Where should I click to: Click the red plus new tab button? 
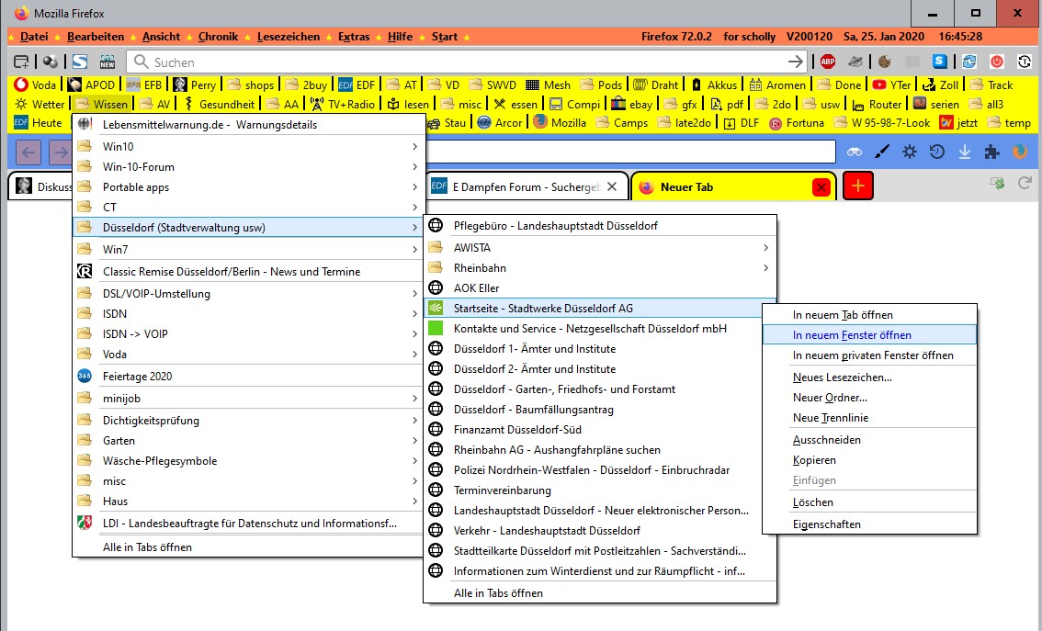click(x=857, y=186)
